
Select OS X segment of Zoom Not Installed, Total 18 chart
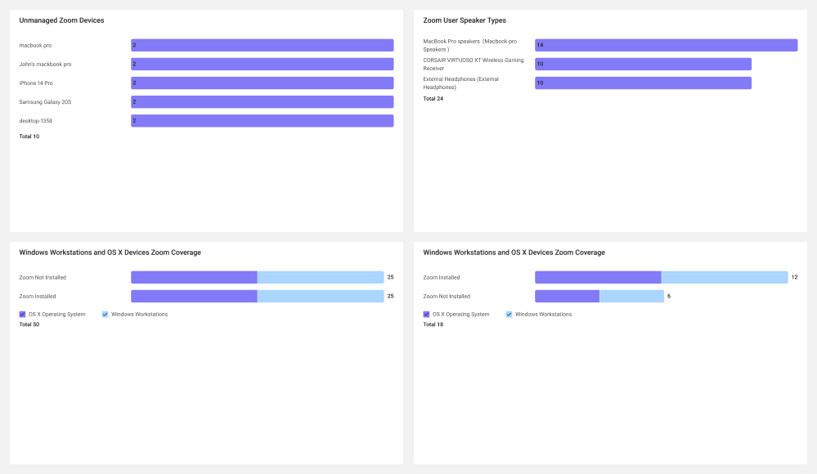coord(567,296)
